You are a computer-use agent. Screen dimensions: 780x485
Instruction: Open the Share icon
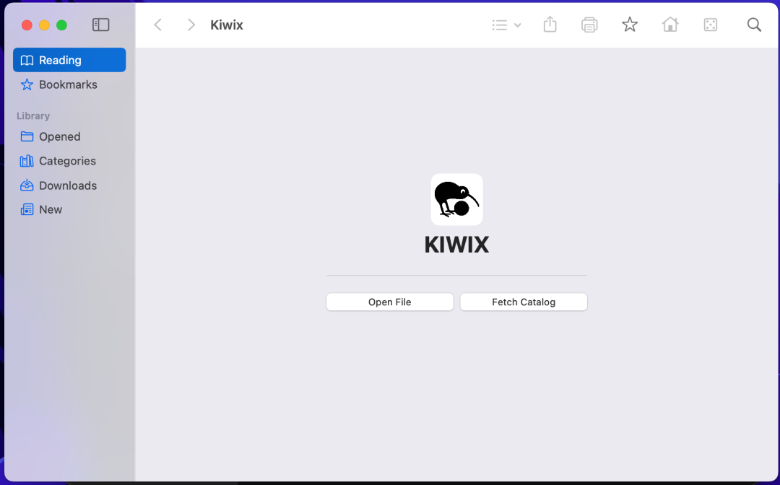coord(550,25)
